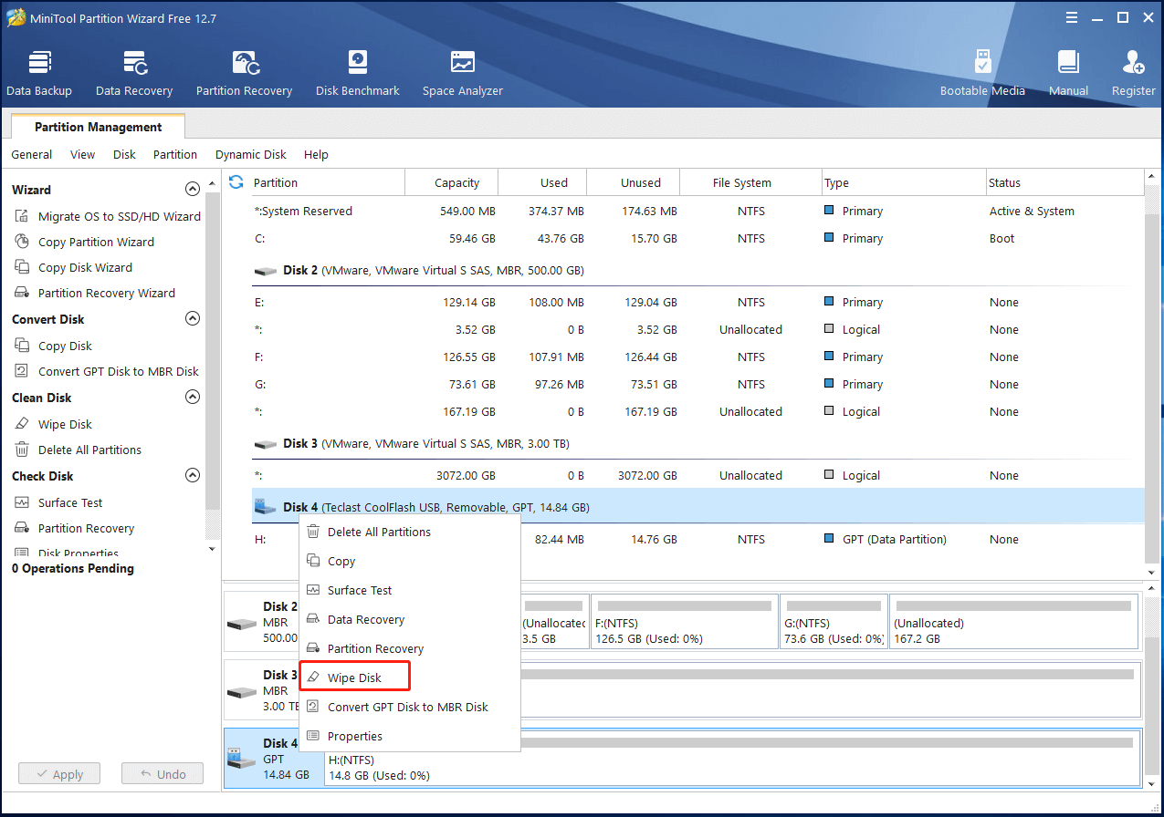Open the Manual

pos(1068,73)
